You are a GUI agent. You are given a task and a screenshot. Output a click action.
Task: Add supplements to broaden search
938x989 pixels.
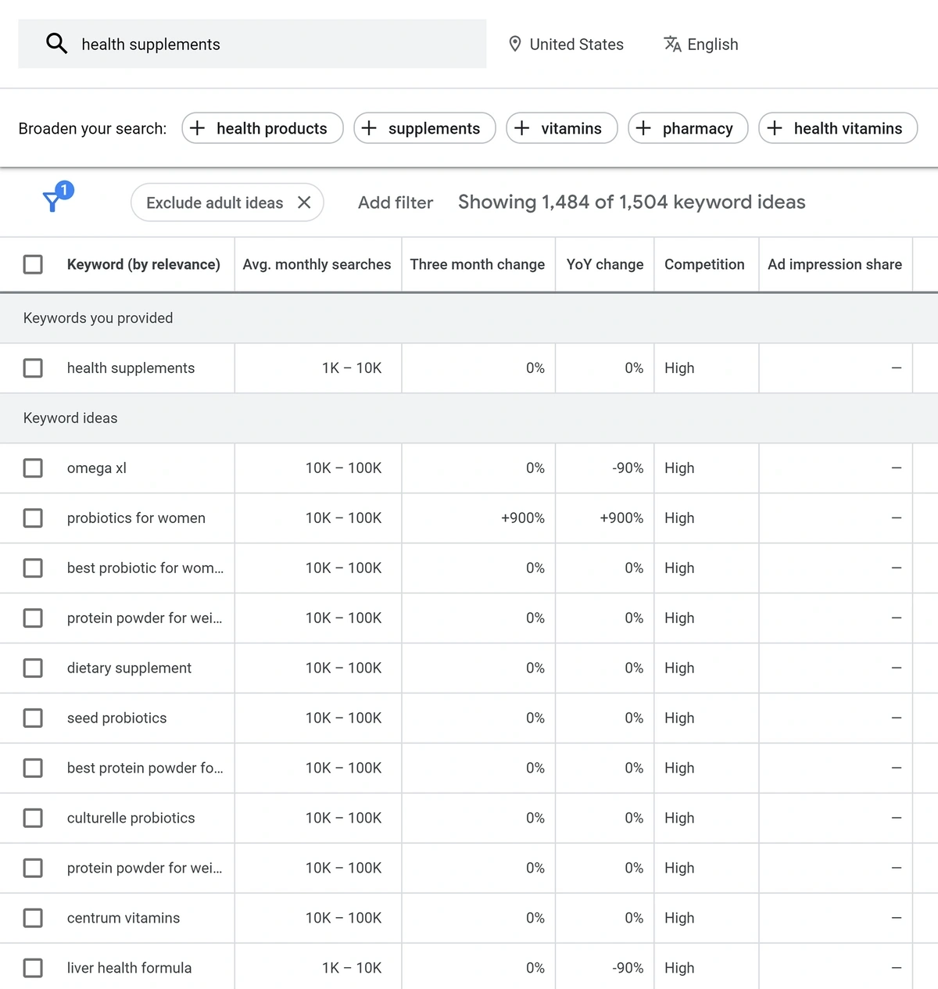424,128
